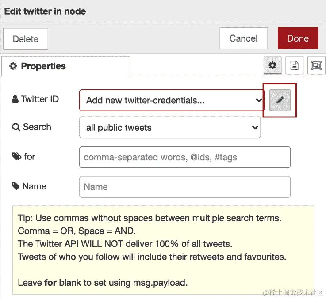Select the Properties tab
326x299 pixels.
click(x=66, y=66)
